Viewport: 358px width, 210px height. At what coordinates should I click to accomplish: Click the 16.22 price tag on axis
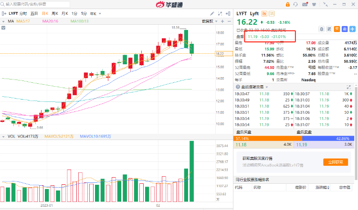click(224, 54)
